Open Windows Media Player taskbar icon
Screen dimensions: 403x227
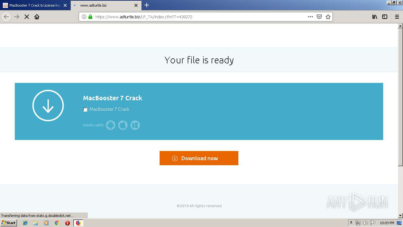coord(46,223)
